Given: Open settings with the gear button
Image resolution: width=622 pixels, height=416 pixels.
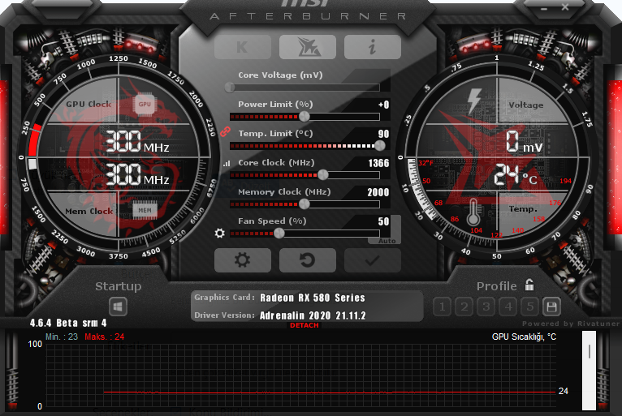Looking at the screenshot, I should coord(242,260).
